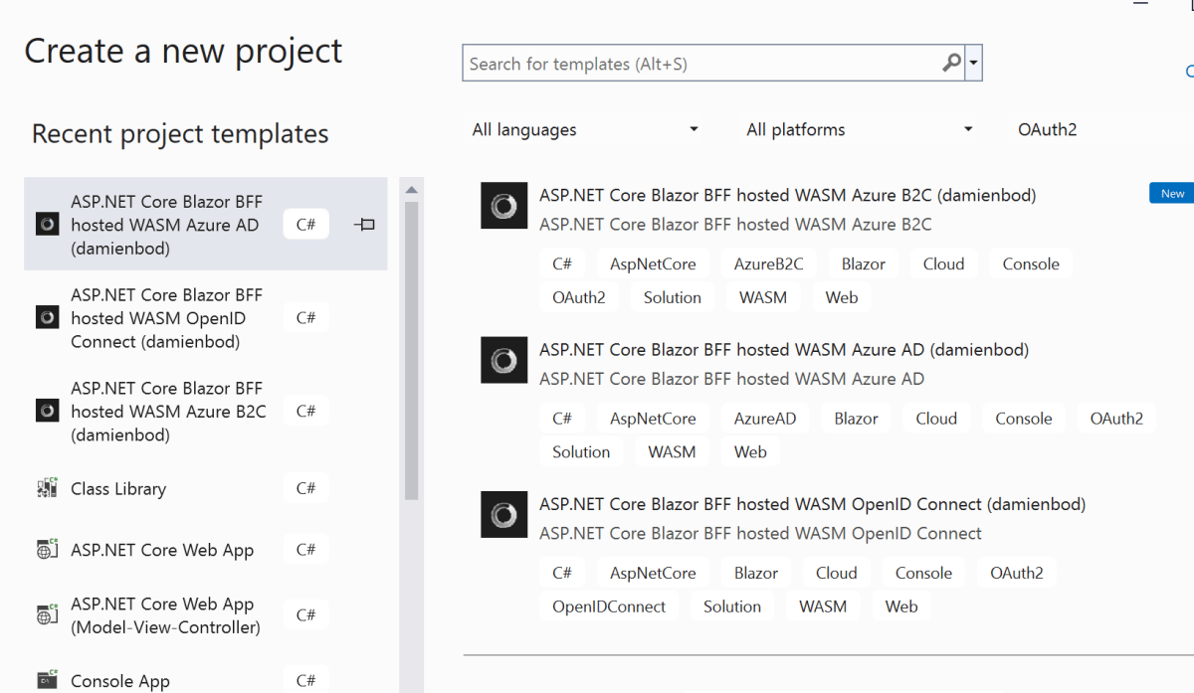Click the Model-View-Controller template icon
This screenshot has width=1194, height=693.
coord(47,614)
